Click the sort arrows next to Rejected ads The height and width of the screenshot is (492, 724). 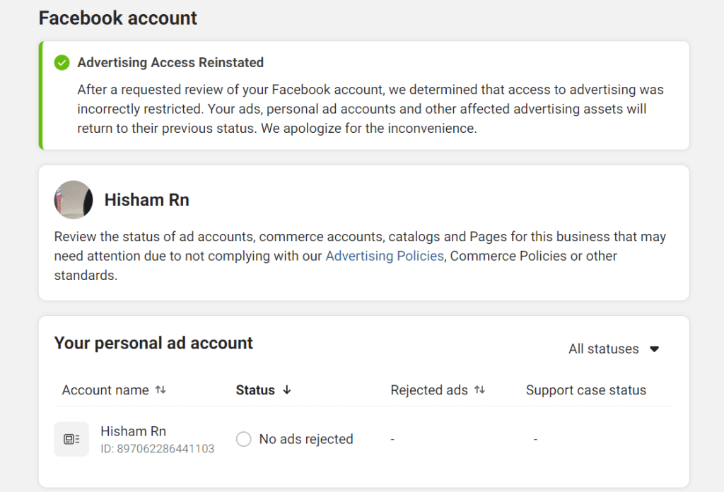click(481, 389)
